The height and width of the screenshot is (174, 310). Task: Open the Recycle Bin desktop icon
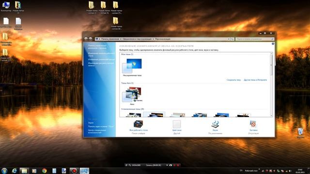[300, 133]
